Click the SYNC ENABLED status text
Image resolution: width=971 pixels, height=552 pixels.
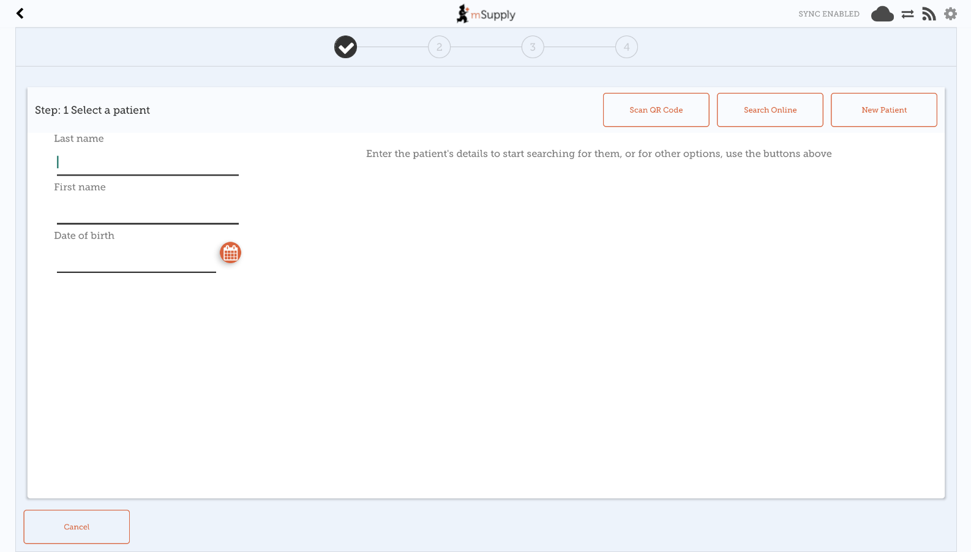[x=828, y=14]
